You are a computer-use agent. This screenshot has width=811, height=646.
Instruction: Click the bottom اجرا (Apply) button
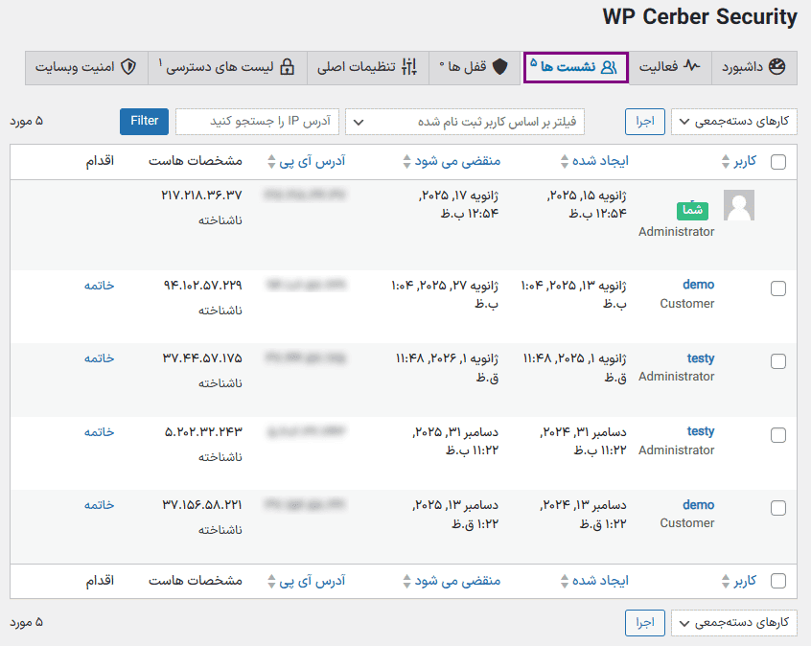tap(645, 623)
